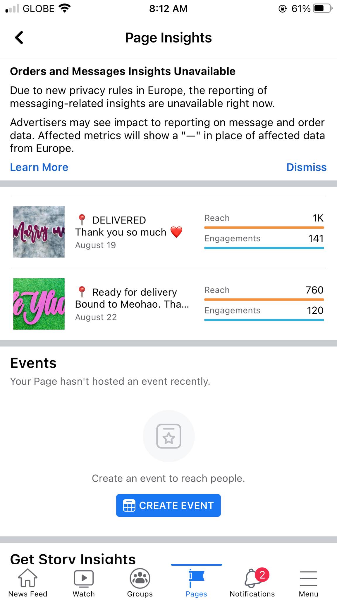Tap the blue Engagements bar showing 120
This screenshot has height=600, width=337.
click(264, 320)
